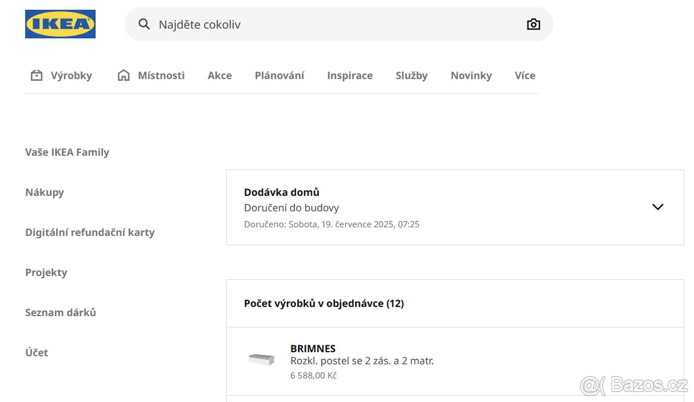This screenshot has width=694, height=402.
Task: Open the Nákupy section
Action: coord(45,192)
